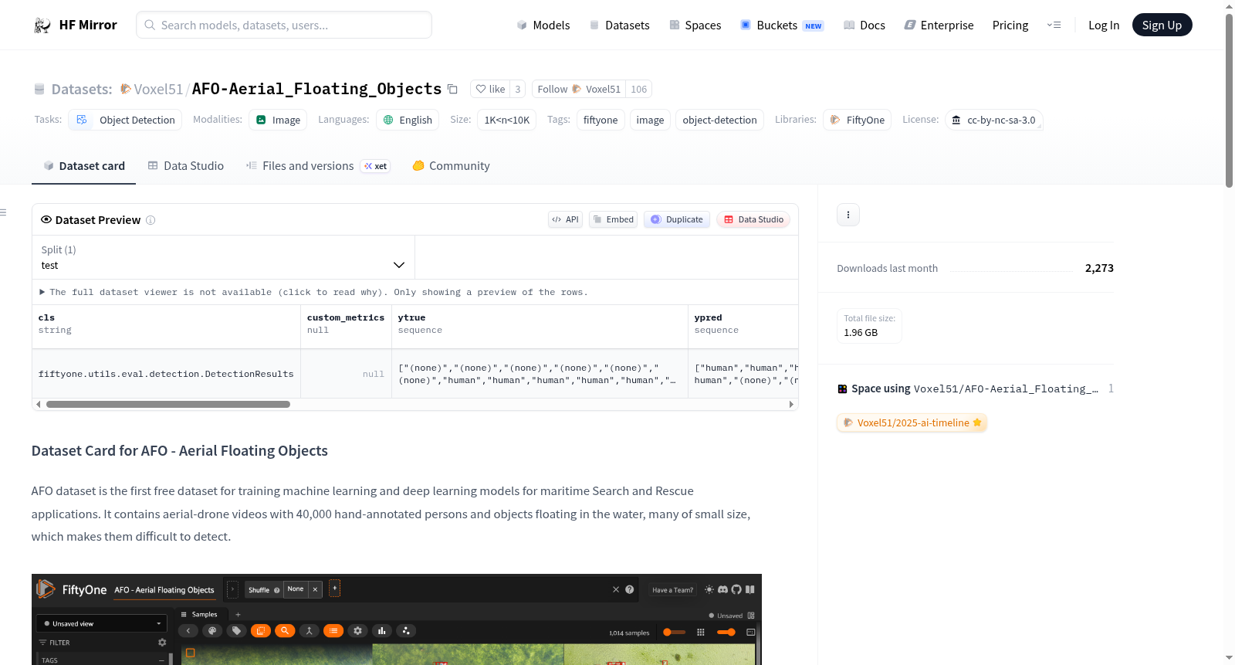Select the fiftyone.utils.eval.detection.DetectionResults cell

(x=166, y=374)
